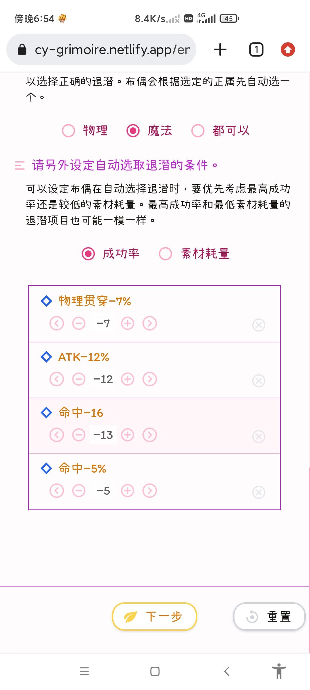This screenshot has width=310, height=690.
Task: Click the value field showing -13
Action: (x=103, y=435)
